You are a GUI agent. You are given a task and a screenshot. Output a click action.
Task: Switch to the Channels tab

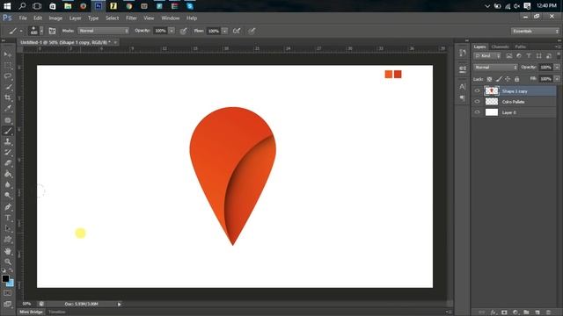(x=501, y=47)
